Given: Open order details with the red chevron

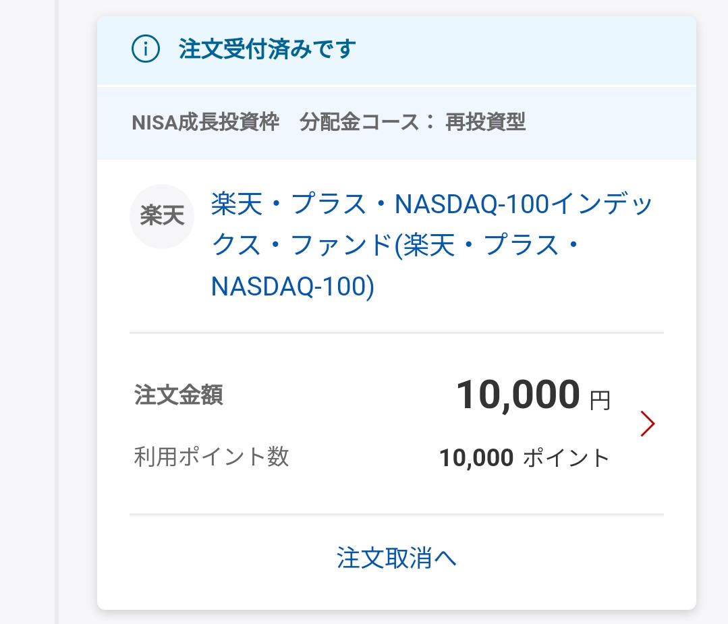Looking at the screenshot, I should [x=647, y=424].
